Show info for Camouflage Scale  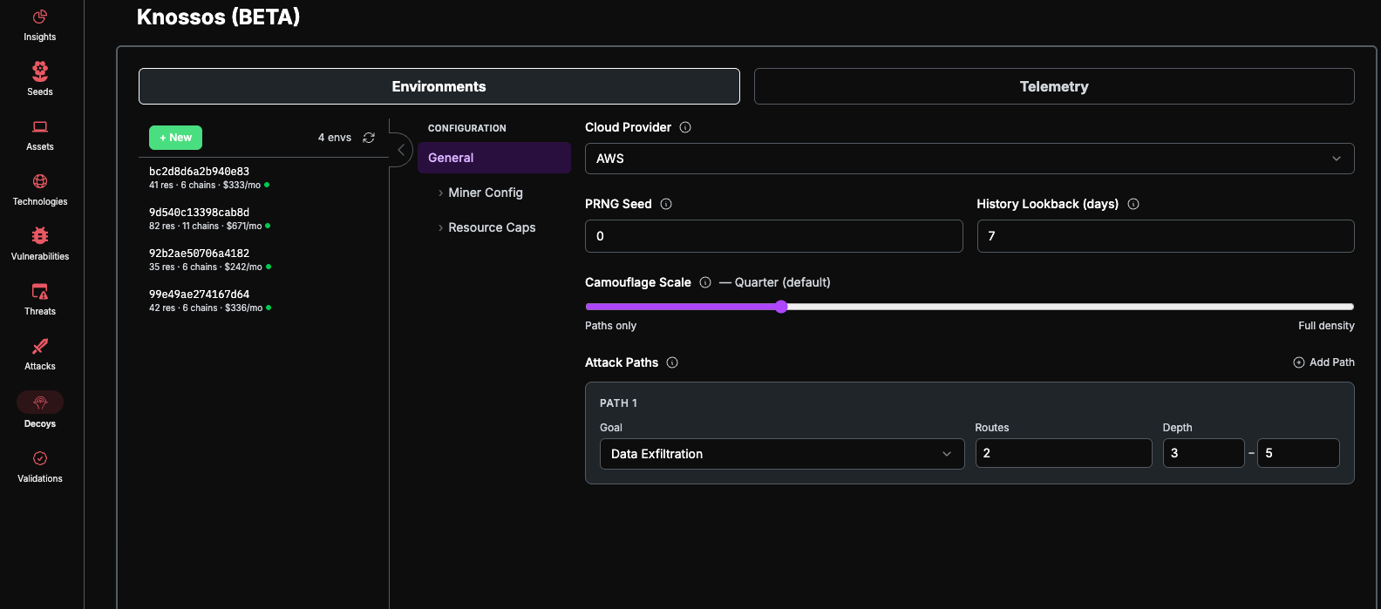[705, 282]
